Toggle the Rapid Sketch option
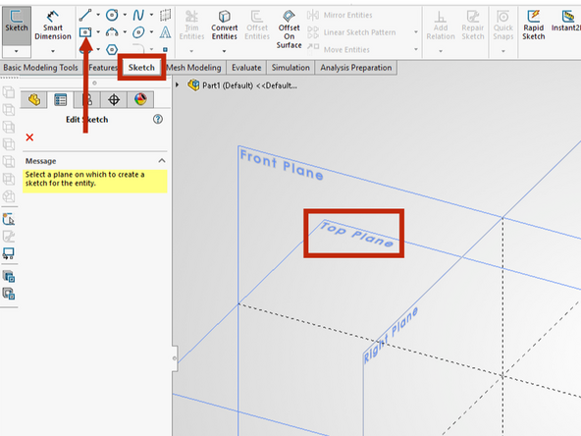The width and height of the screenshot is (581, 436). pyautogui.click(x=534, y=26)
